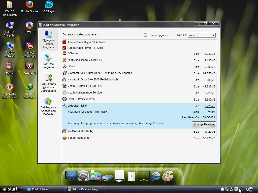258x193 pixels.
Task: Minimize the Add or Remove Programs window
Action: [199, 23]
